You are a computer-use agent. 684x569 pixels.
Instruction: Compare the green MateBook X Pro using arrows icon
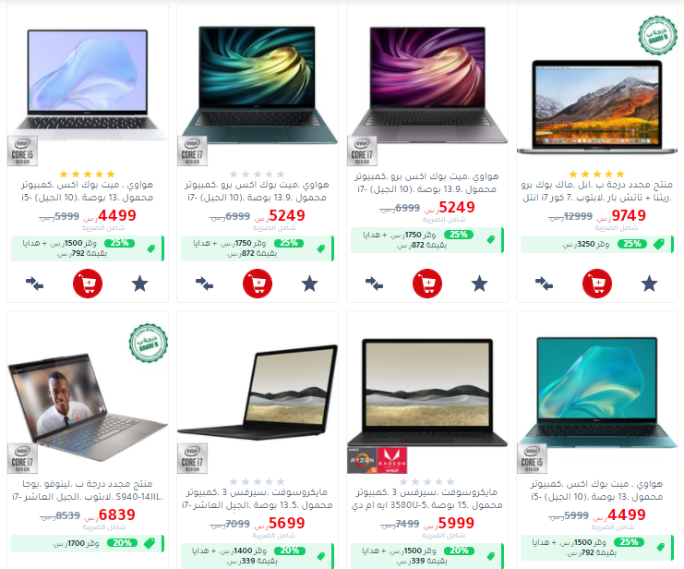(204, 284)
